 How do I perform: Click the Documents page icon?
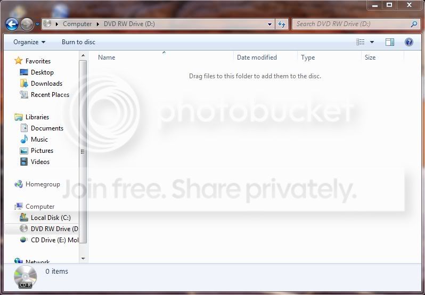(24, 128)
